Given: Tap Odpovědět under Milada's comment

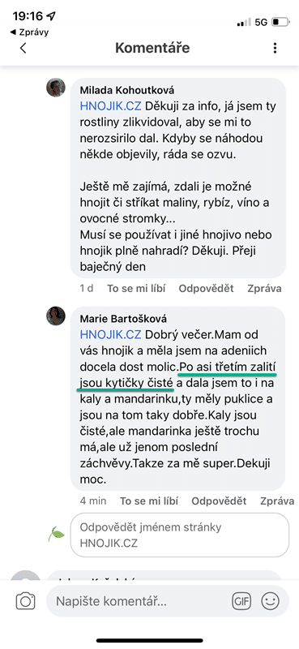Looking at the screenshot, I should [x=207, y=289].
